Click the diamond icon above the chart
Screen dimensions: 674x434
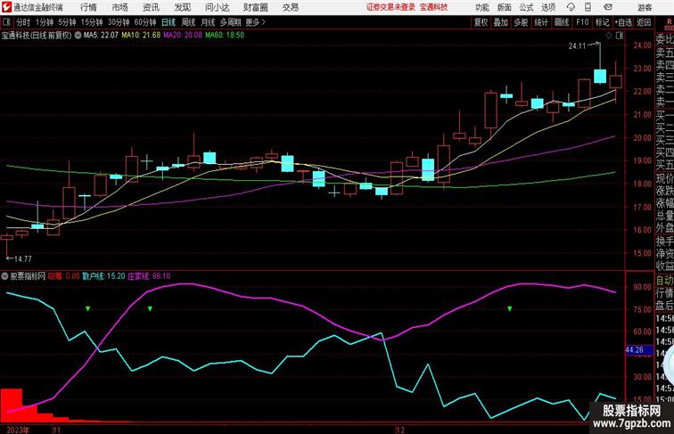tap(609, 36)
